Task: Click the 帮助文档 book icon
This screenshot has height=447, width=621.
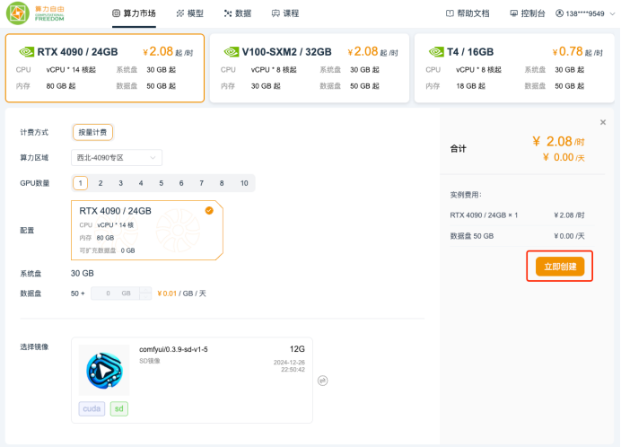Action: pyautogui.click(x=450, y=13)
